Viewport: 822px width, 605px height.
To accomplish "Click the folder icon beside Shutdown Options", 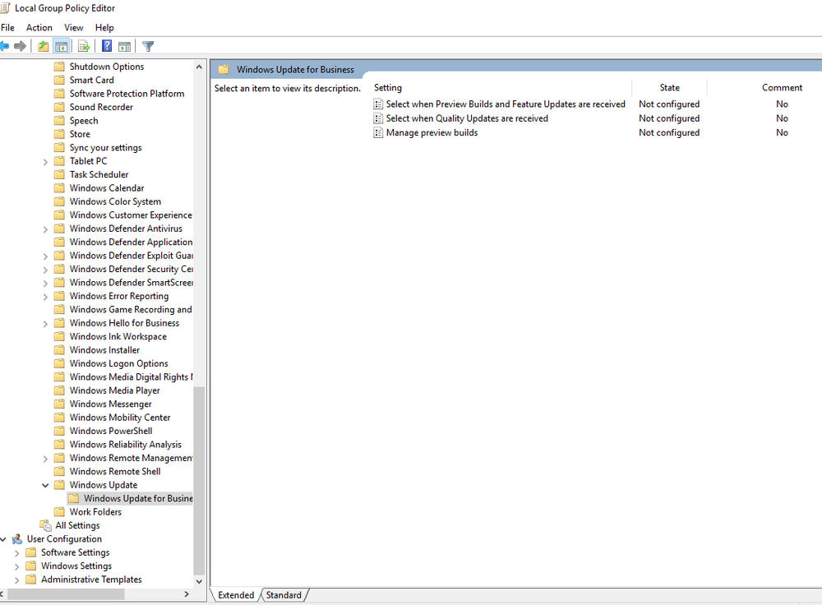I will click(60, 67).
